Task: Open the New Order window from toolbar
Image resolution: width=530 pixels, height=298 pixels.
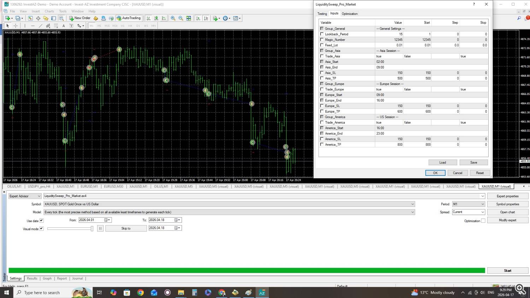Action: pos(80,18)
